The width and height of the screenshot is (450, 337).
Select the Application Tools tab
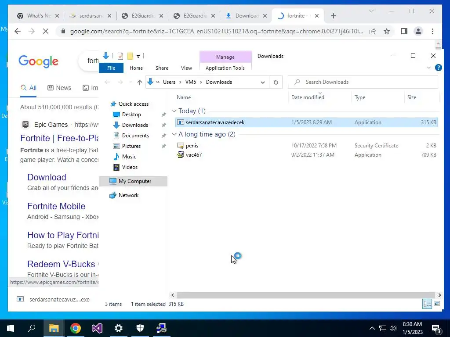tap(225, 68)
